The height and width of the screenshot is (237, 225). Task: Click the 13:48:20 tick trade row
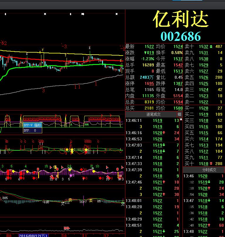pos(152,207)
